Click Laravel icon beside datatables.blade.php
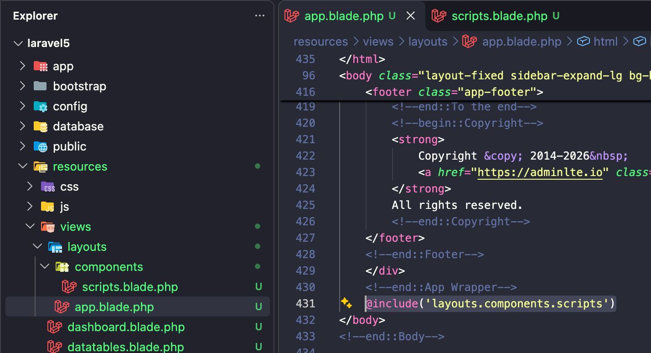This screenshot has height=353, width=651. [55, 347]
